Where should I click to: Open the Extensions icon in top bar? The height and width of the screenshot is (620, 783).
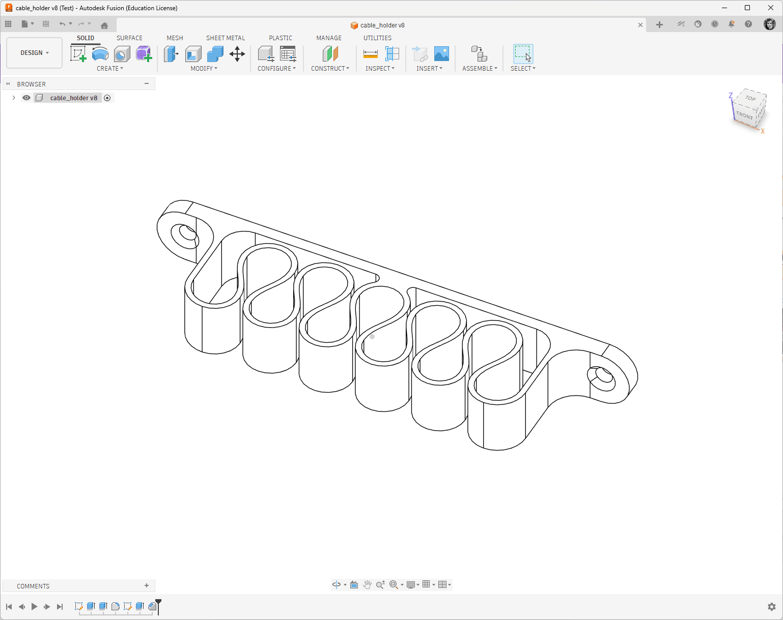pos(681,24)
